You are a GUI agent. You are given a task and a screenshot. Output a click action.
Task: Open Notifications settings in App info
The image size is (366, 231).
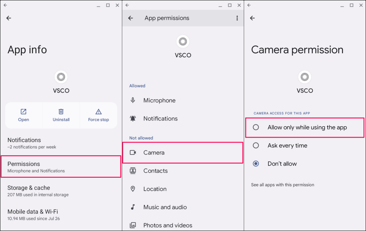[x=61, y=143]
